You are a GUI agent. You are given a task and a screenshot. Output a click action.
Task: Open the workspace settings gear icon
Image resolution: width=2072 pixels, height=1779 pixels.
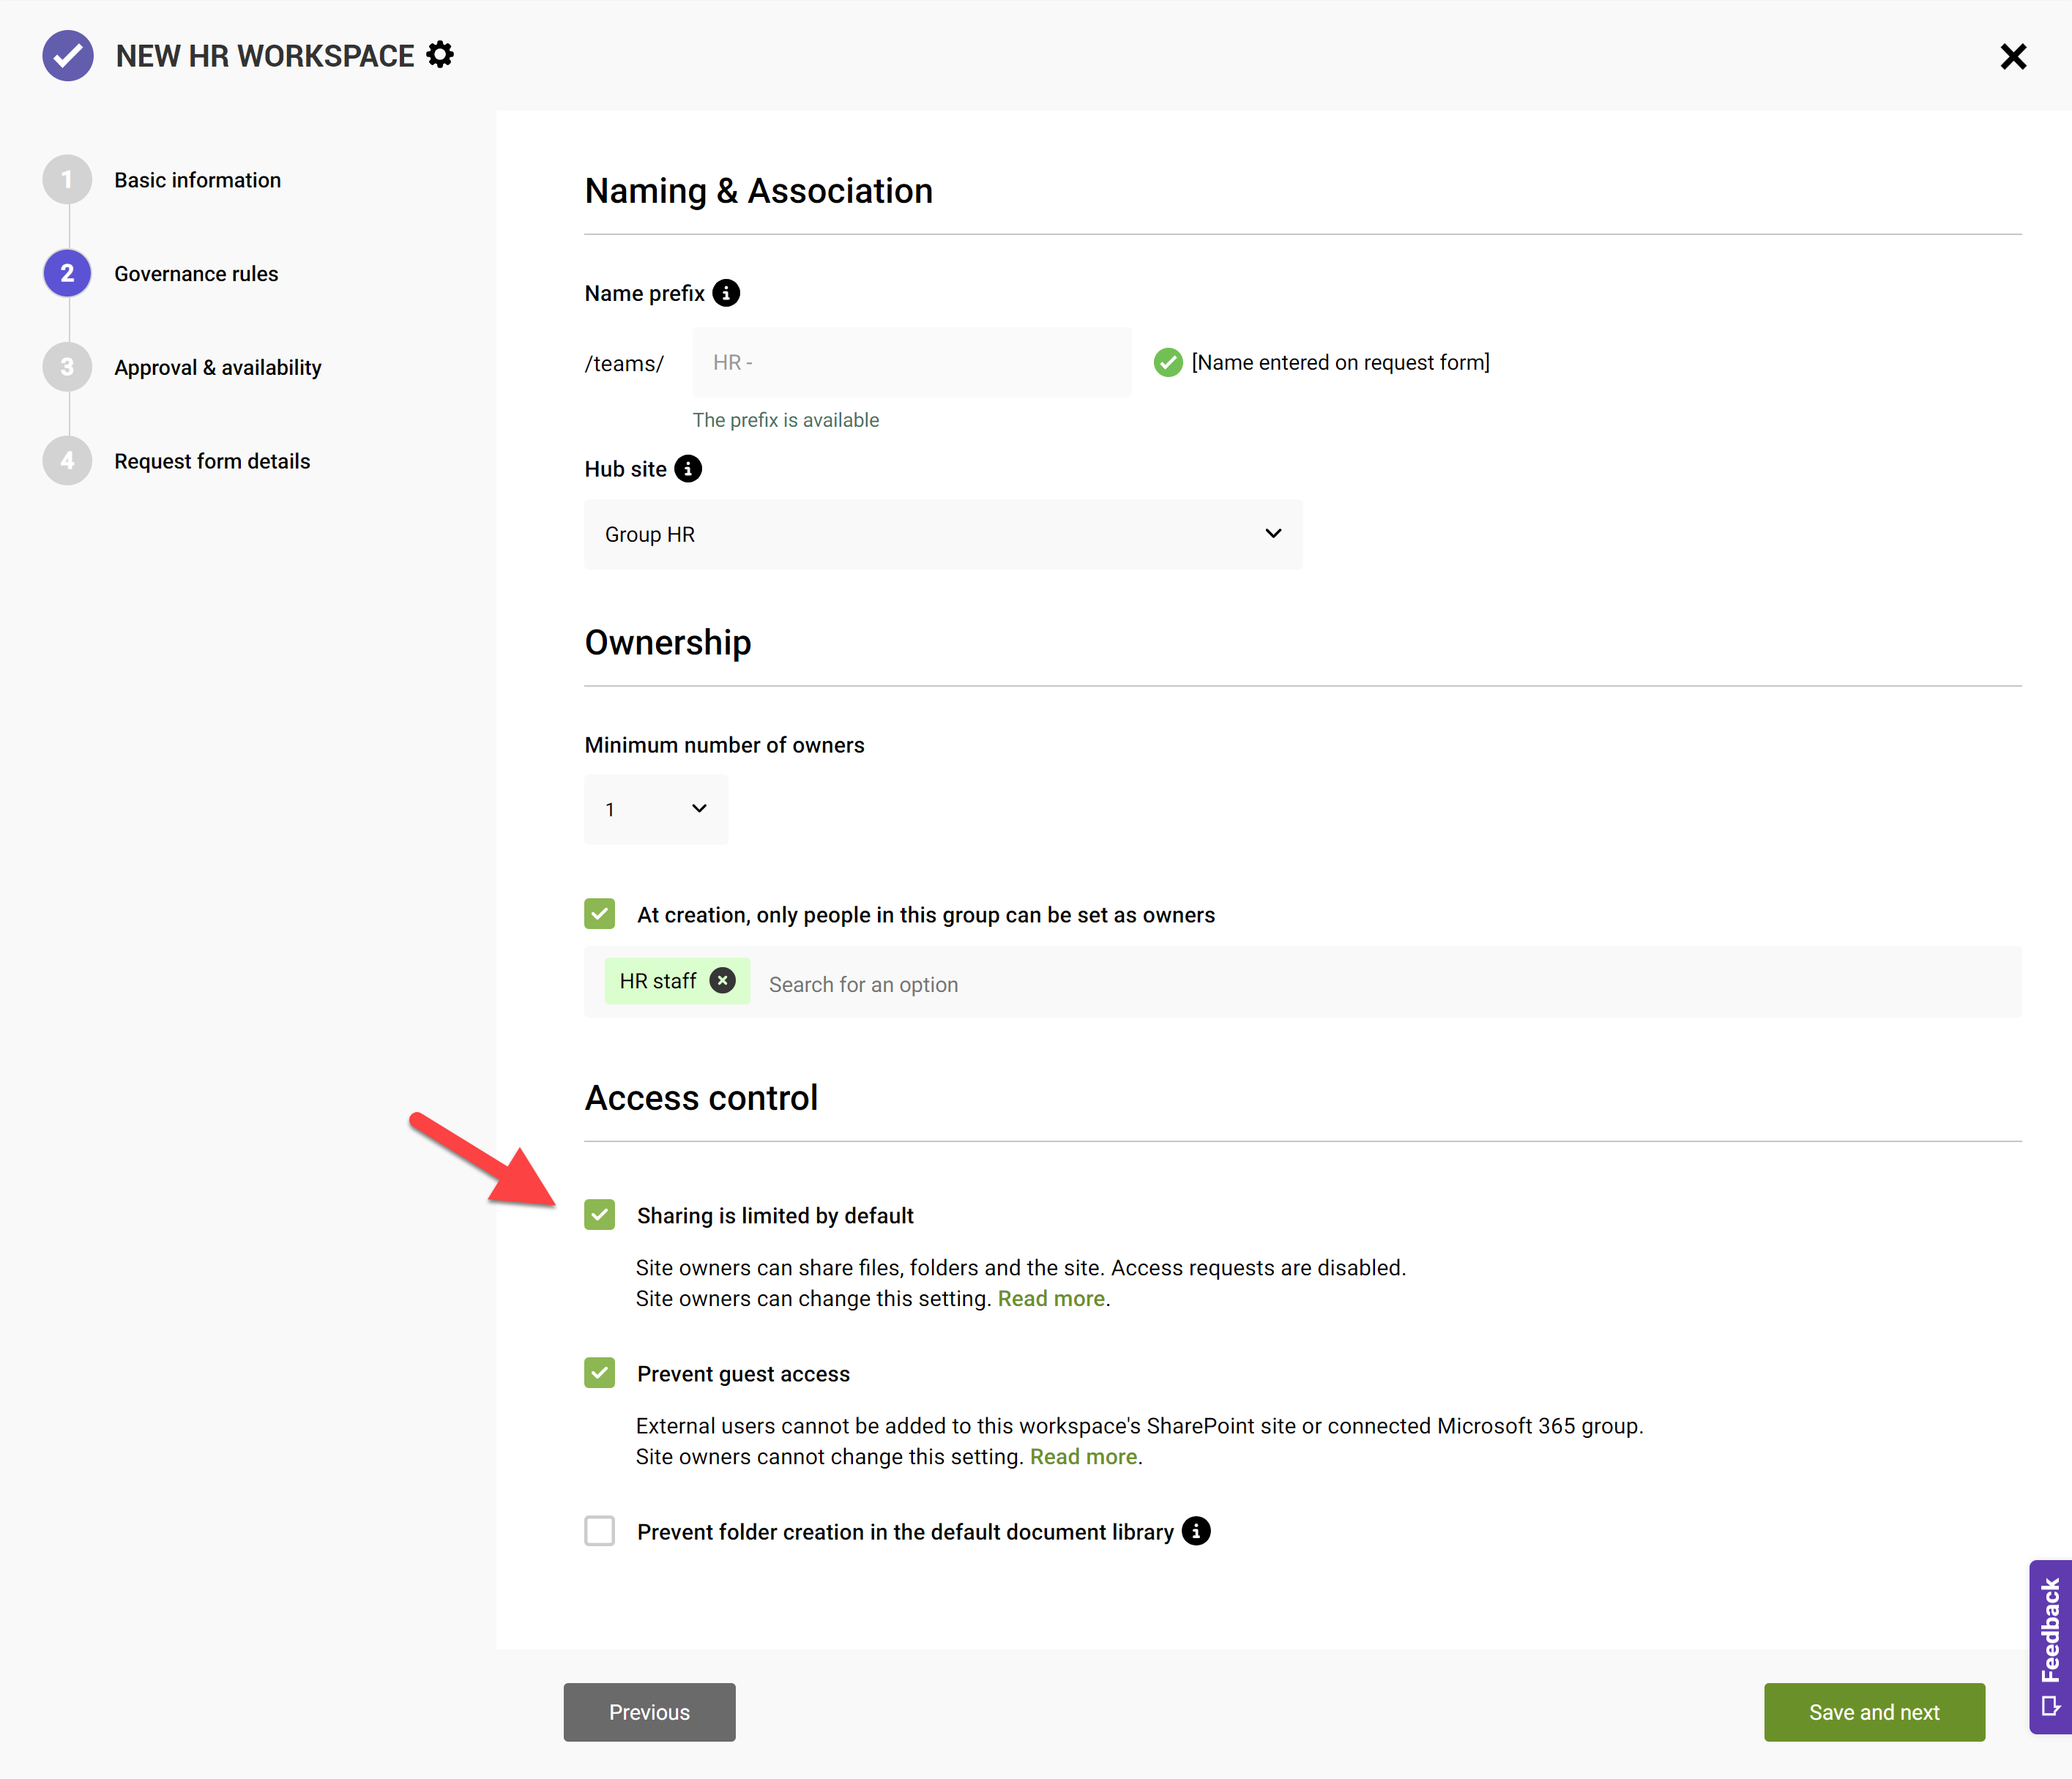pos(440,56)
